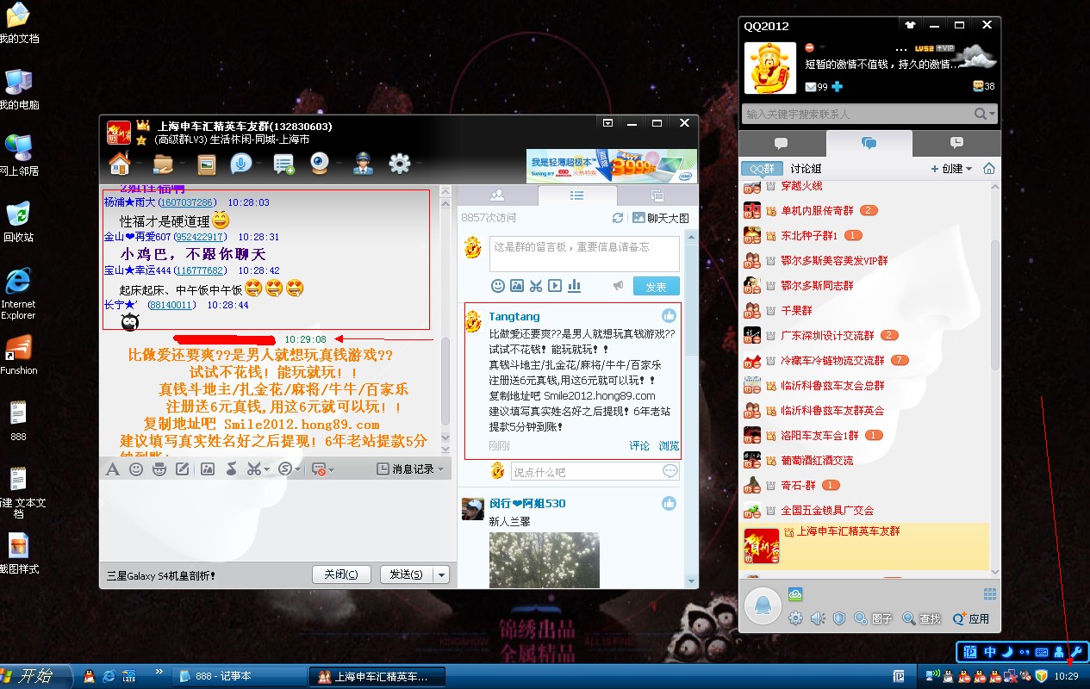The image size is (1090, 689).
Task: Open QQ security shield icon
Action: click(839, 618)
